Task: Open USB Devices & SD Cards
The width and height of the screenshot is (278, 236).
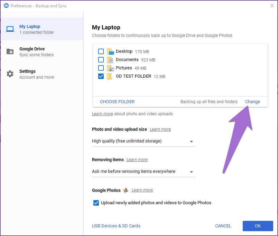Action: [116, 226]
